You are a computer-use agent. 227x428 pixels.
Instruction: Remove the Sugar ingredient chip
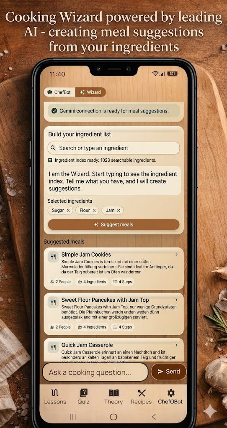pos(68,211)
